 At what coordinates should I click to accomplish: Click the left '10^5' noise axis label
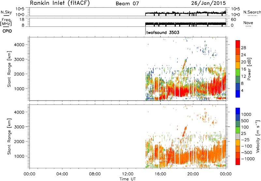(x=20, y=9)
